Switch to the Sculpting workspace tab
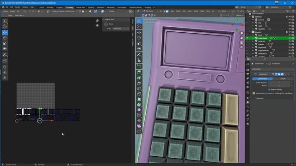This screenshot has width=296, height=166. tap(60, 7)
